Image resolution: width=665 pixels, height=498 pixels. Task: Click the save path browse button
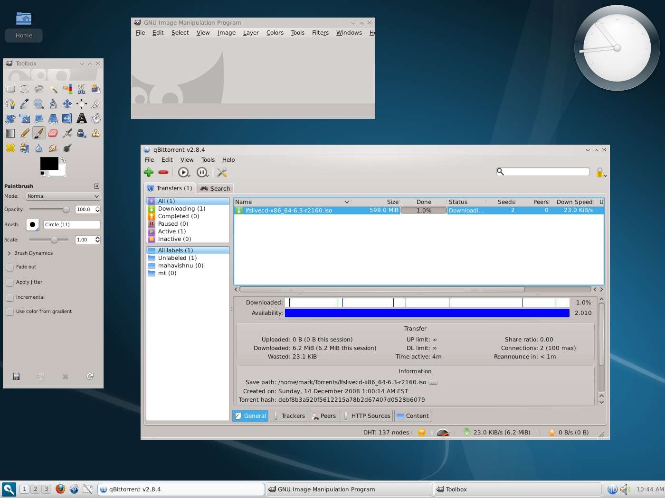pyautogui.click(x=433, y=382)
